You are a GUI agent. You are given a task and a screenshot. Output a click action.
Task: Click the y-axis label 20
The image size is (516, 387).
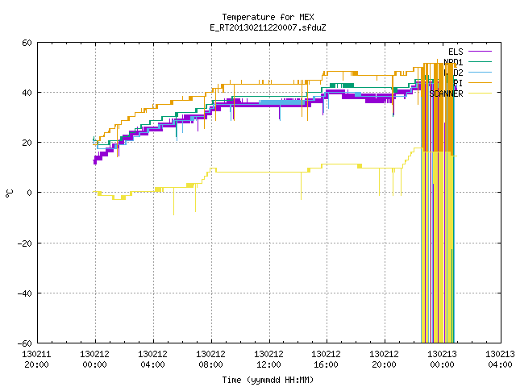(27, 143)
